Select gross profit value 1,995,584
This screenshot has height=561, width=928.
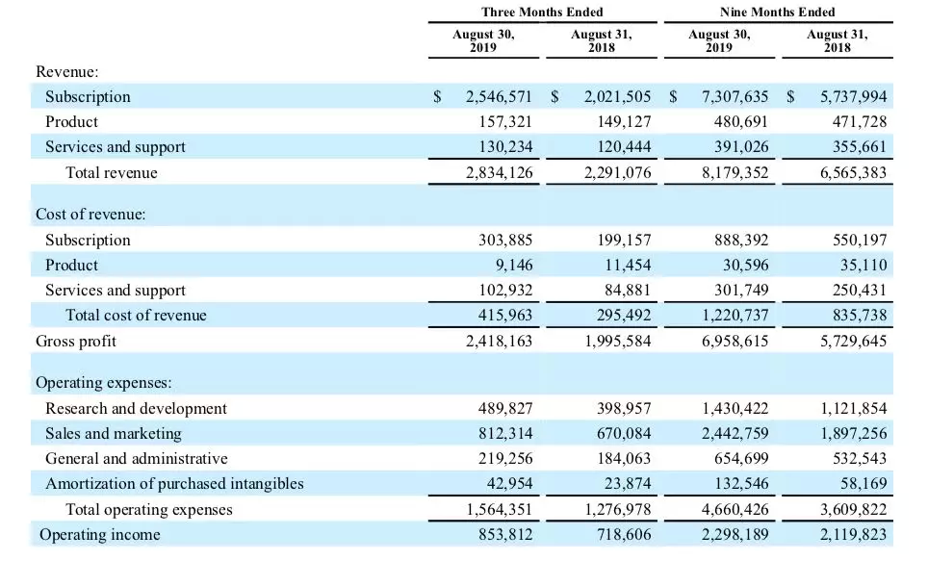coord(617,342)
